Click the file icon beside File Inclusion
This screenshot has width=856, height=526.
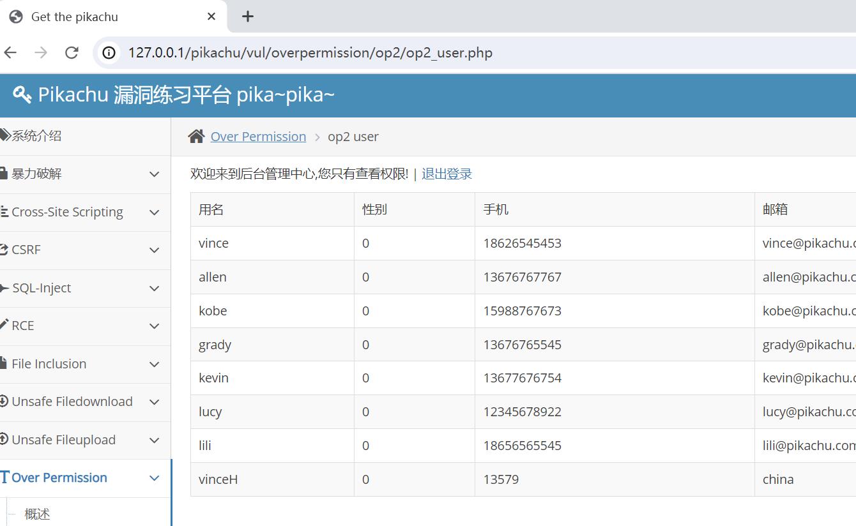4,364
